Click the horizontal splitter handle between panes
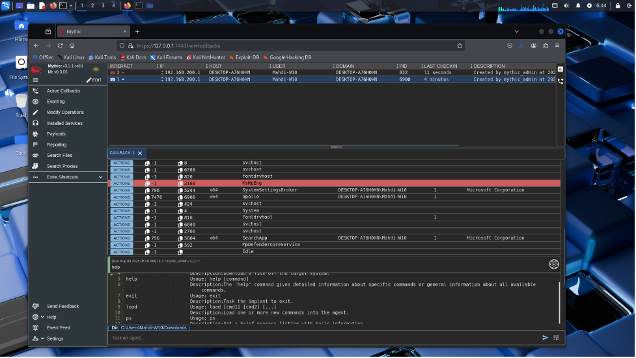 click(x=337, y=147)
